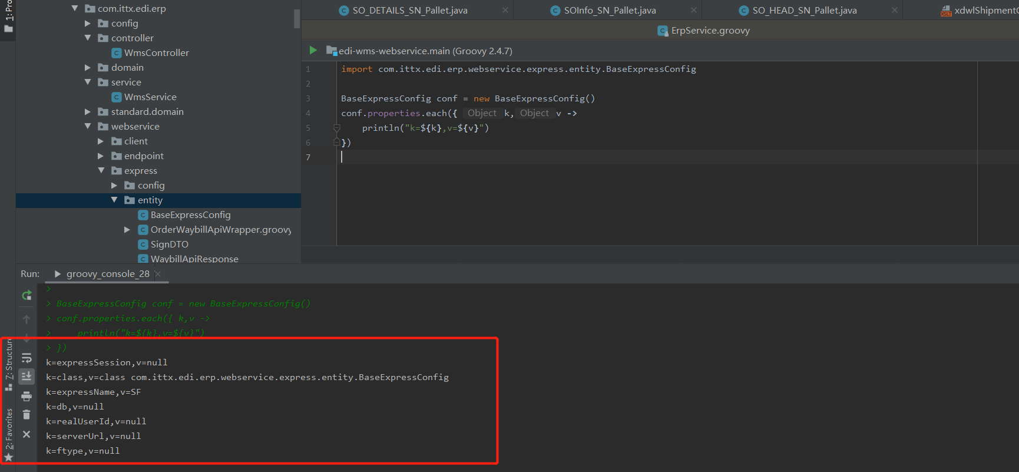Click the endpoint package folder icon
The image size is (1019, 472).
(117, 156)
